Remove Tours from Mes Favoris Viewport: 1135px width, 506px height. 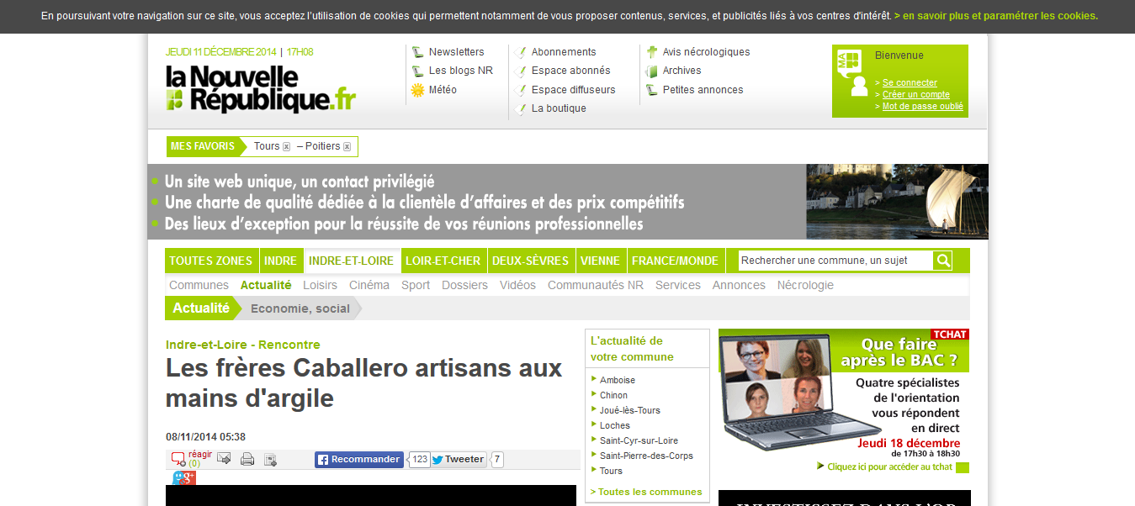click(286, 147)
